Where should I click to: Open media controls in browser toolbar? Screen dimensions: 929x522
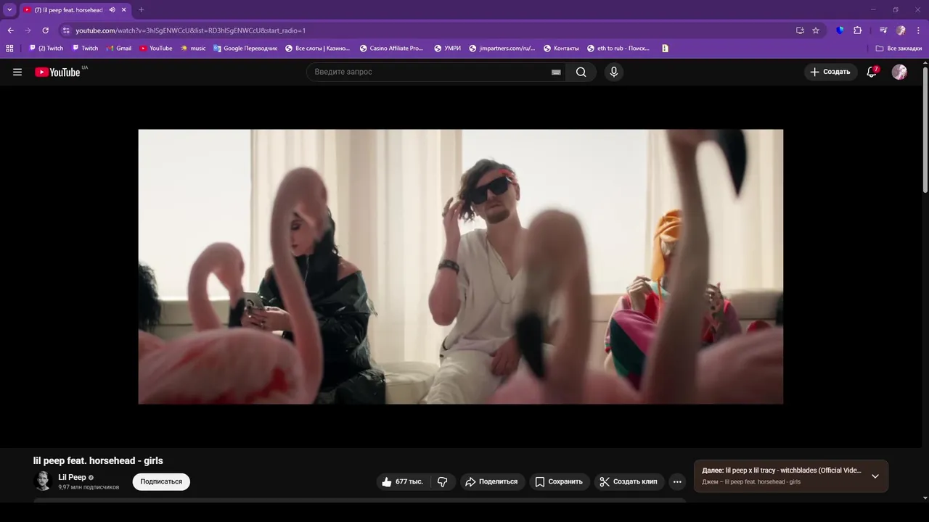(883, 30)
